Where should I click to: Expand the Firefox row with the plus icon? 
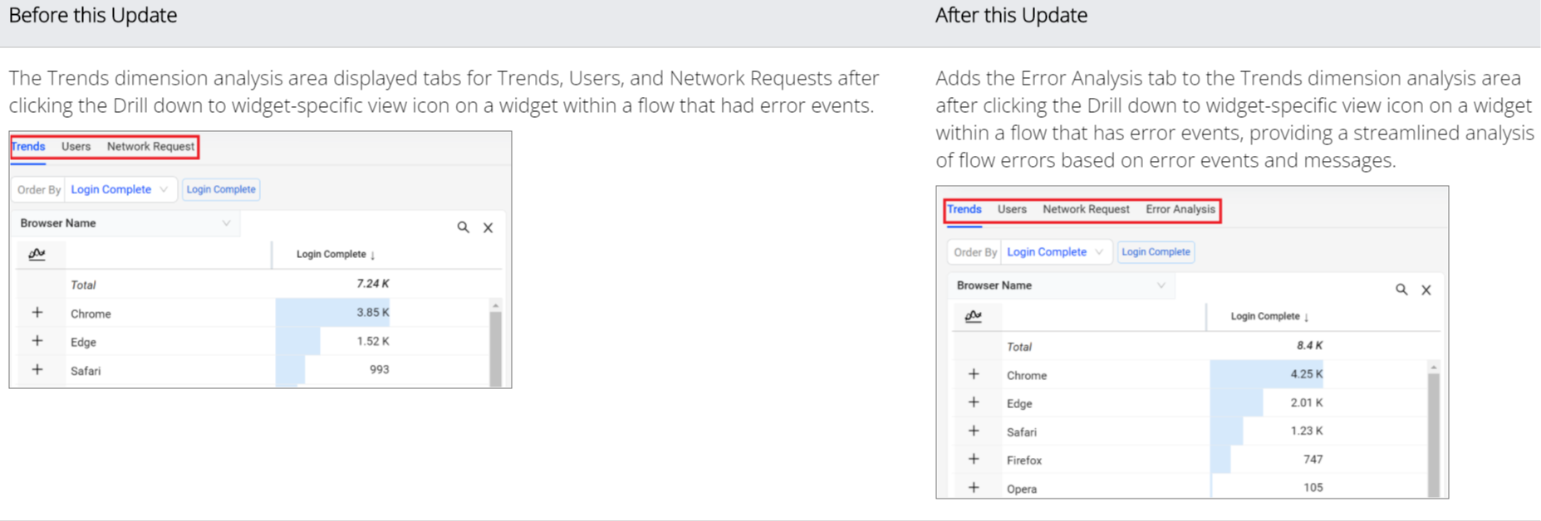[x=974, y=459]
